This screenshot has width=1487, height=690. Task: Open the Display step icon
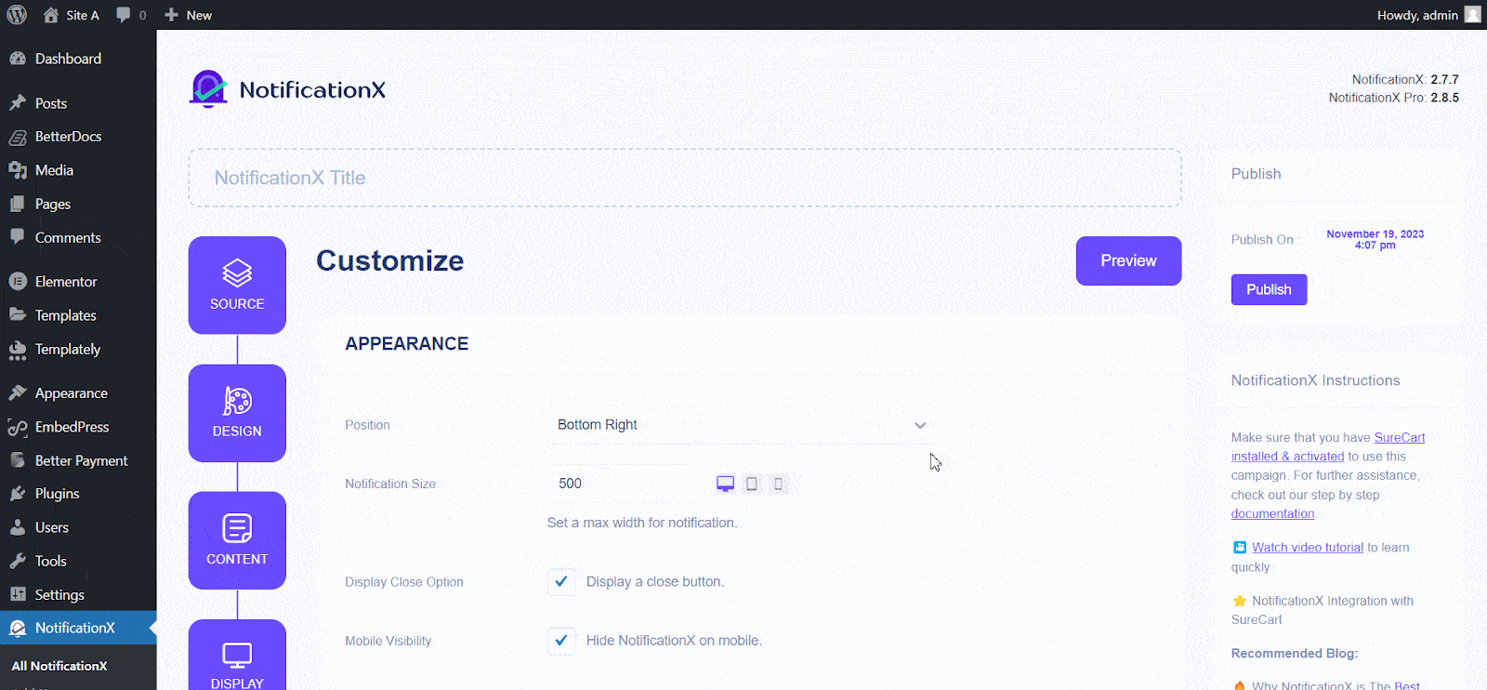tap(237, 656)
